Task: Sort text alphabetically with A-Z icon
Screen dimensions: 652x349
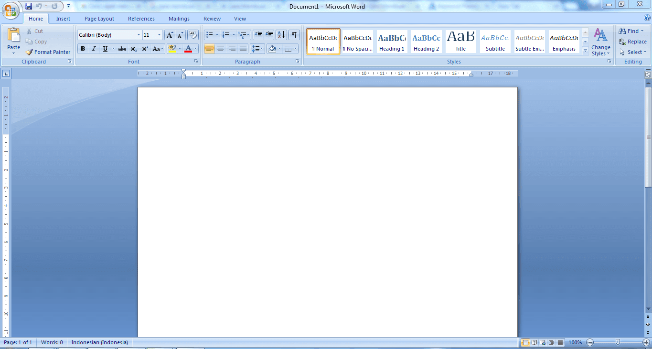Action: point(281,35)
